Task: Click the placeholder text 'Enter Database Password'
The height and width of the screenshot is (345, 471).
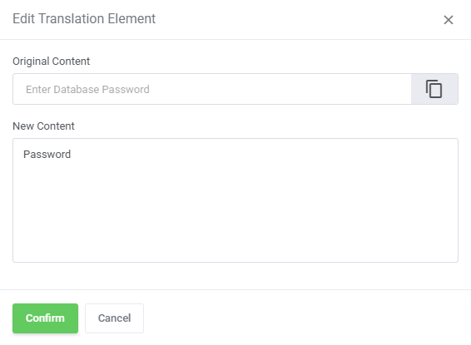Action: (x=87, y=90)
